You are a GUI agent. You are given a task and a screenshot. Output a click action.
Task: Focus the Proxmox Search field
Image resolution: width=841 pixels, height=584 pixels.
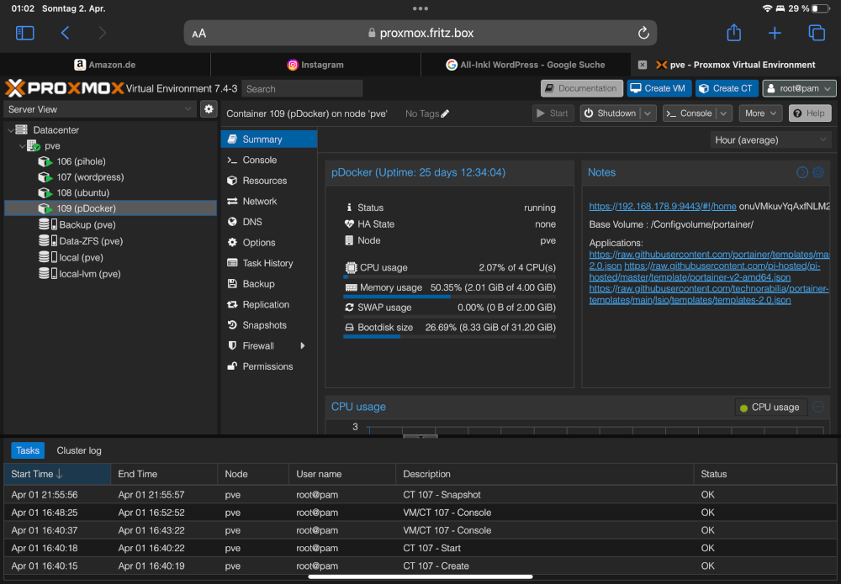[302, 89]
